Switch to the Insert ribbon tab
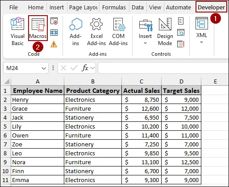This screenshot has height=187, width=229. [57, 7]
